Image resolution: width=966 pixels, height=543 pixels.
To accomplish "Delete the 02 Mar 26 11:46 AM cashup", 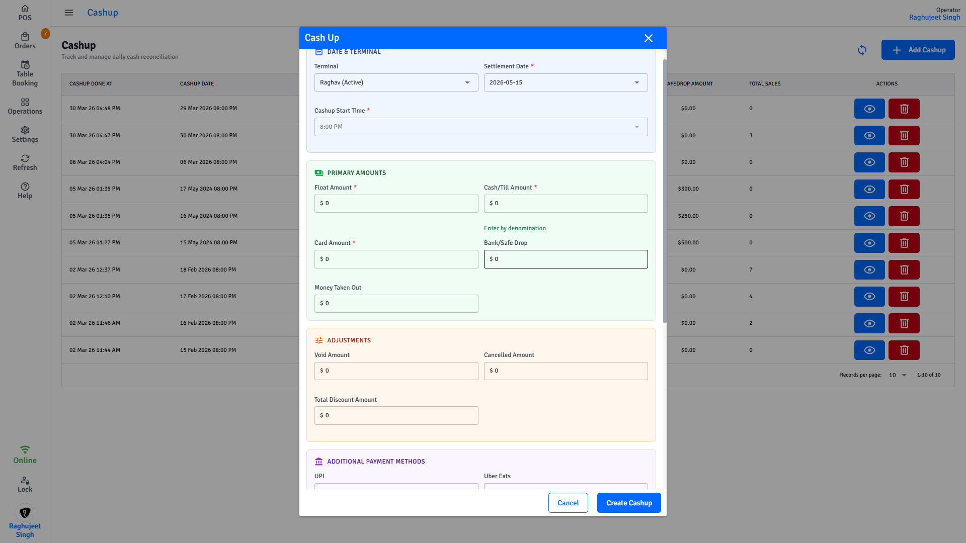I will pos(904,323).
